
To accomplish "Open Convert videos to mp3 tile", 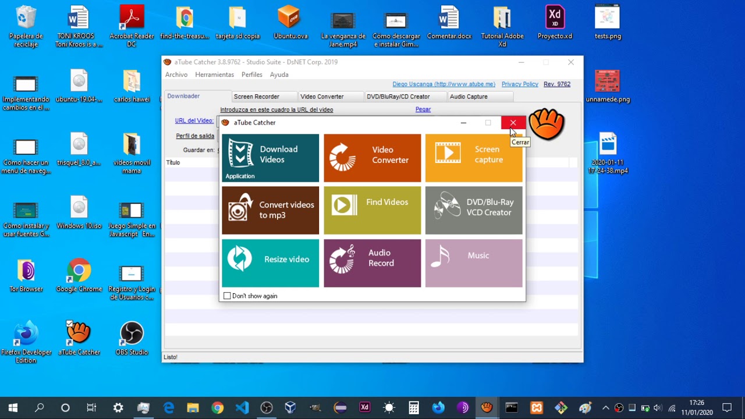I will pyautogui.click(x=270, y=210).
